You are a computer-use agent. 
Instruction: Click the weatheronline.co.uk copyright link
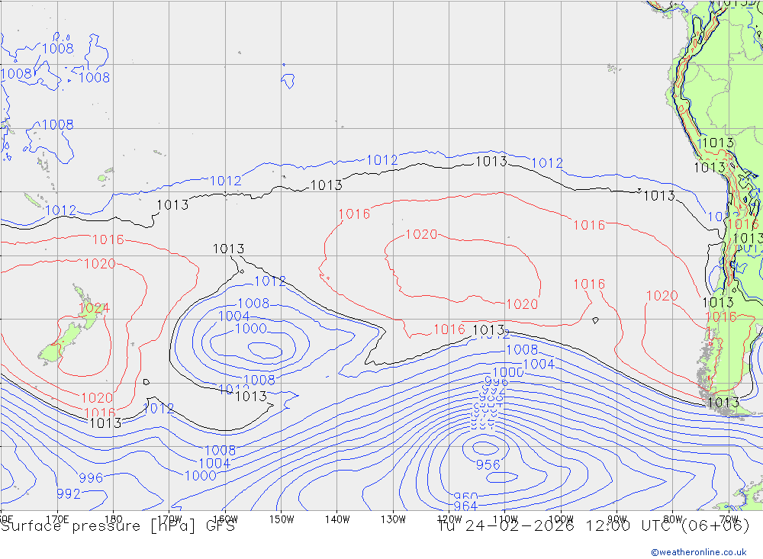pyautogui.click(x=698, y=552)
